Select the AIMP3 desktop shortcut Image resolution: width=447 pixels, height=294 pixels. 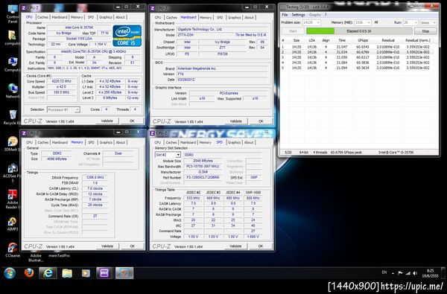pyautogui.click(x=12, y=223)
